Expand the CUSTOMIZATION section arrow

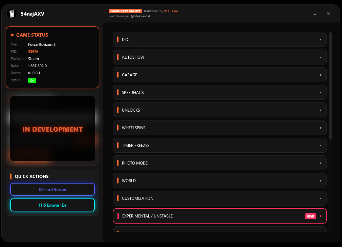320,198
